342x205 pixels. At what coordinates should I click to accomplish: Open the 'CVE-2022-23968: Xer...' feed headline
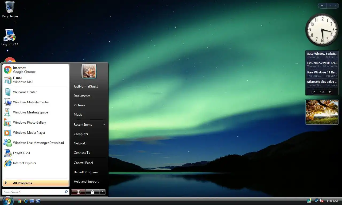(x=322, y=63)
